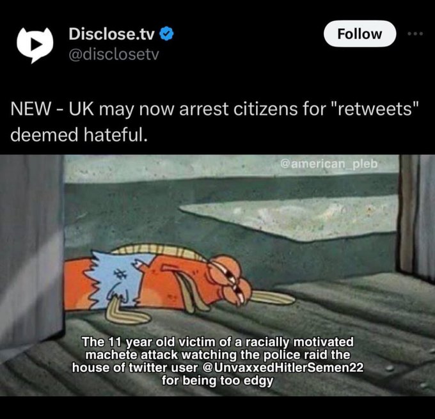
Task: Follow the Disclose.tv account
Action: 360,33
